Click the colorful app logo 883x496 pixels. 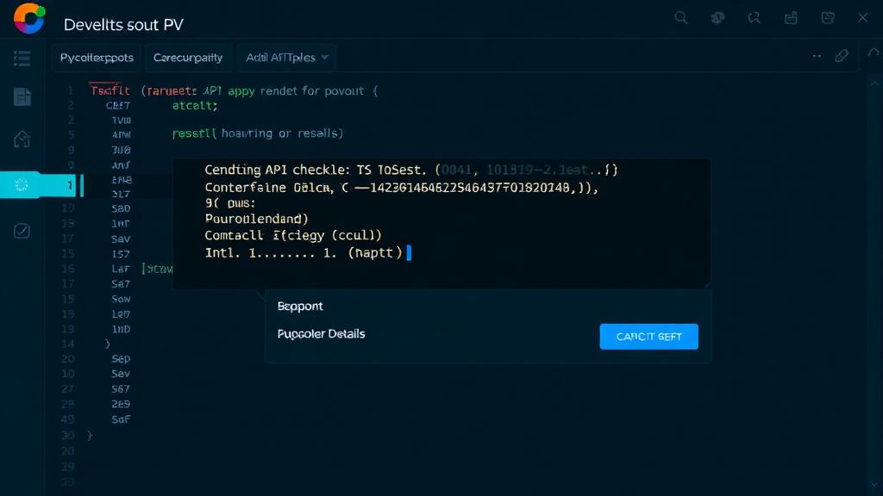click(29, 18)
